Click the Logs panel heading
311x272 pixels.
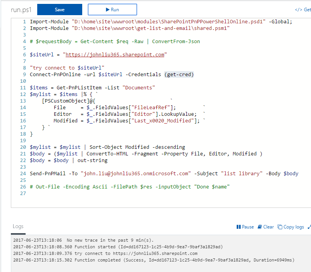click(x=18, y=227)
